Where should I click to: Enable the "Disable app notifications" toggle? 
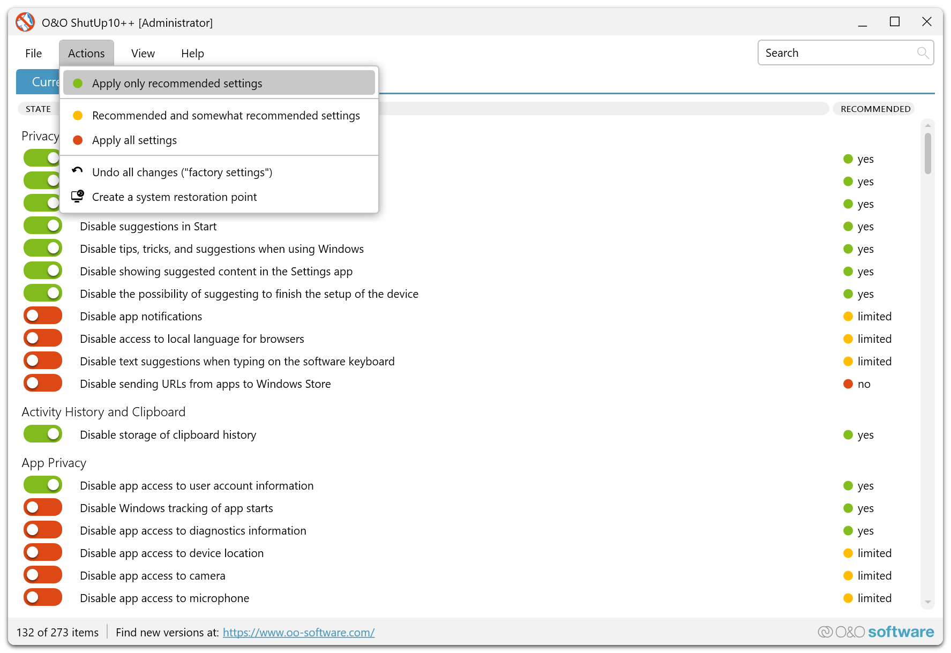point(42,316)
